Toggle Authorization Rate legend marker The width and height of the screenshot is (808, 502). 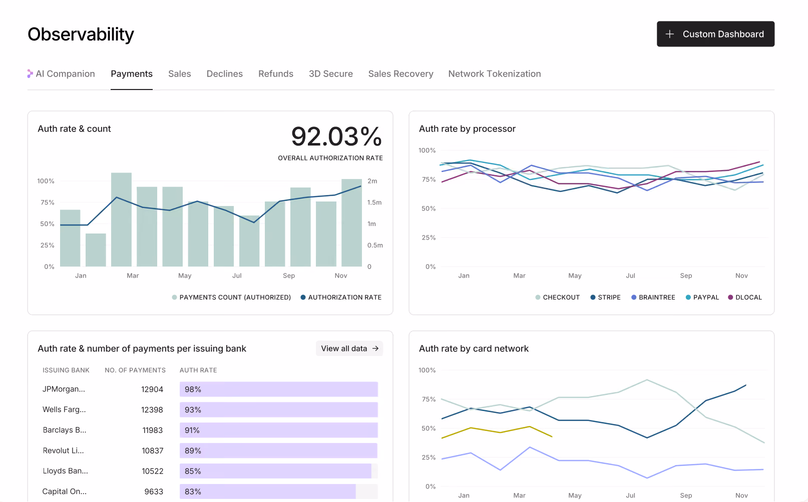303,297
